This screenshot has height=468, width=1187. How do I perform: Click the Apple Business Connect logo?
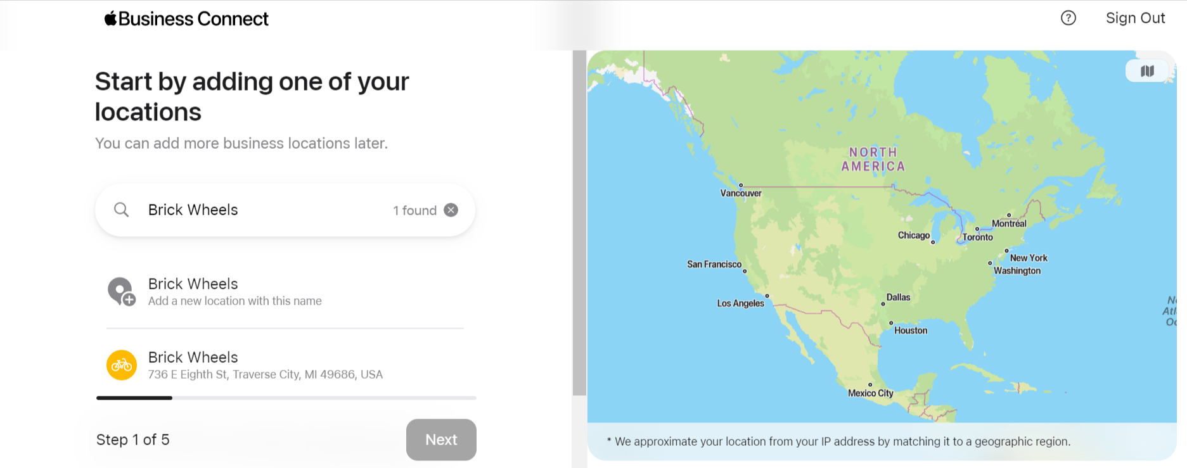coord(186,19)
